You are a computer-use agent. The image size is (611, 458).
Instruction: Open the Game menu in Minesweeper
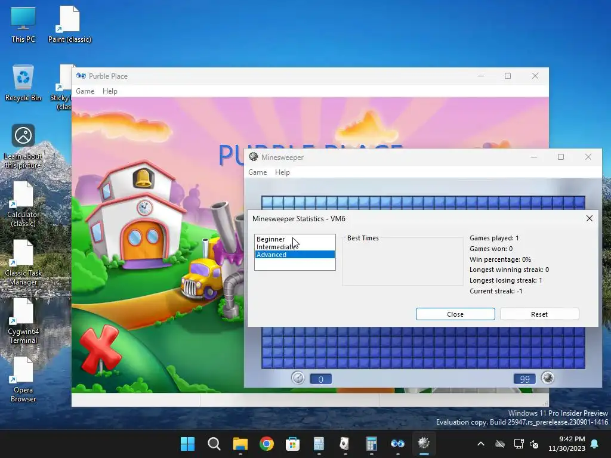[x=258, y=172]
